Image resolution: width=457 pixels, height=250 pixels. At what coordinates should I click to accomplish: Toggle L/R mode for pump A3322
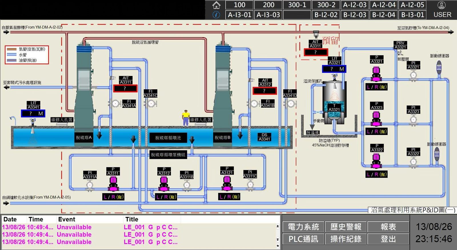[377, 174]
